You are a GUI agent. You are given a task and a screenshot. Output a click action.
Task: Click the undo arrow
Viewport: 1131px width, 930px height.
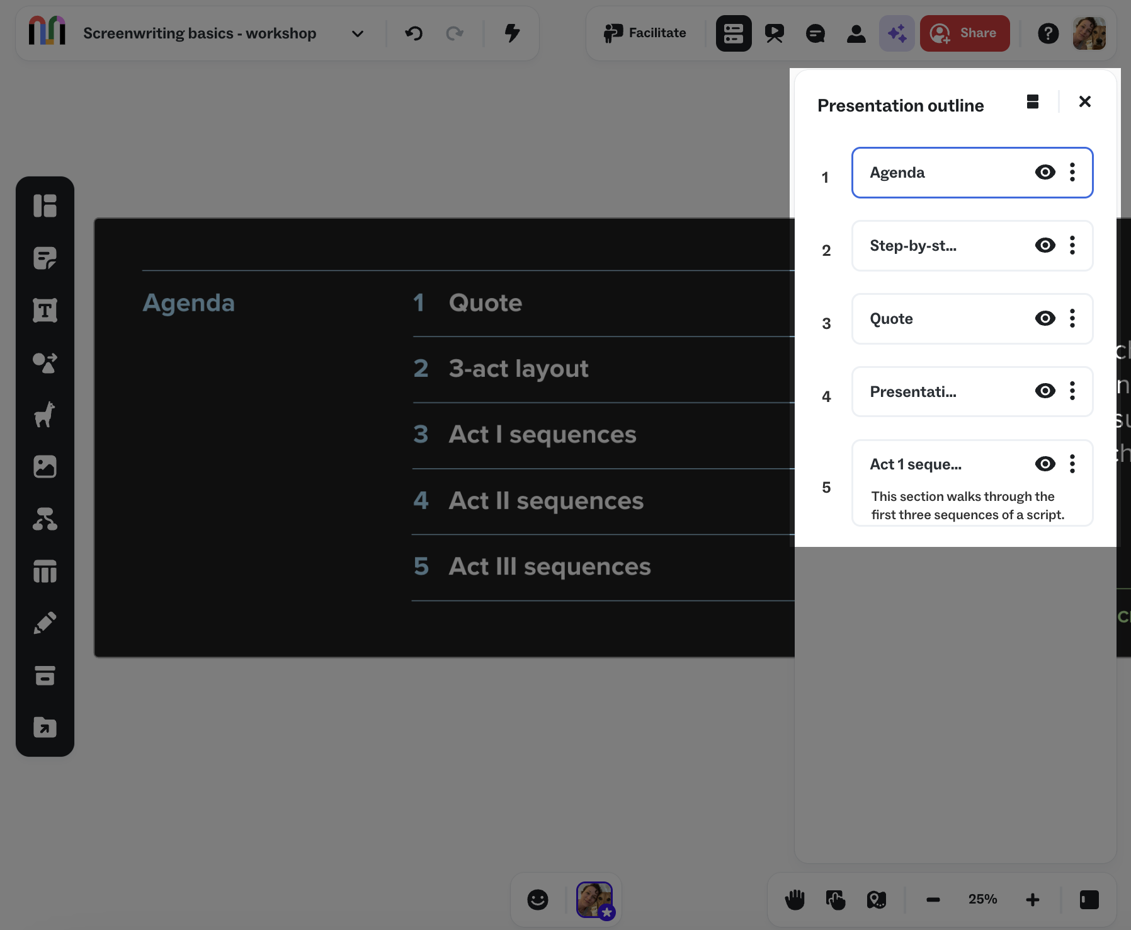pyautogui.click(x=414, y=33)
